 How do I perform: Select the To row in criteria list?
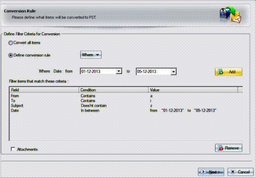(x=126, y=101)
